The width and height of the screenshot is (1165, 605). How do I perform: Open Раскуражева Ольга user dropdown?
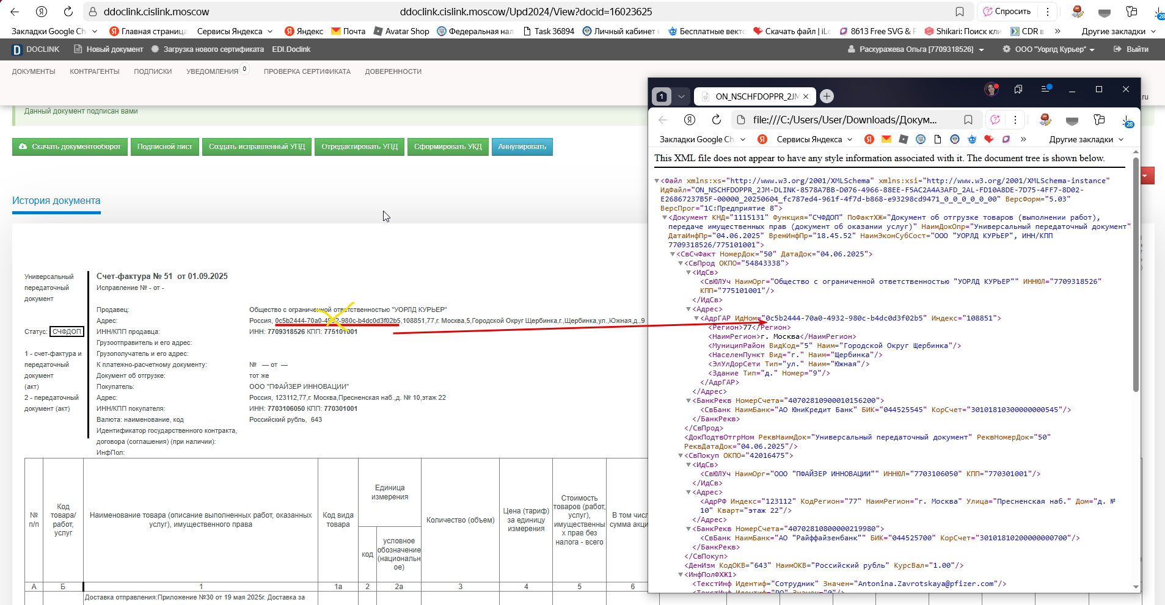916,49
